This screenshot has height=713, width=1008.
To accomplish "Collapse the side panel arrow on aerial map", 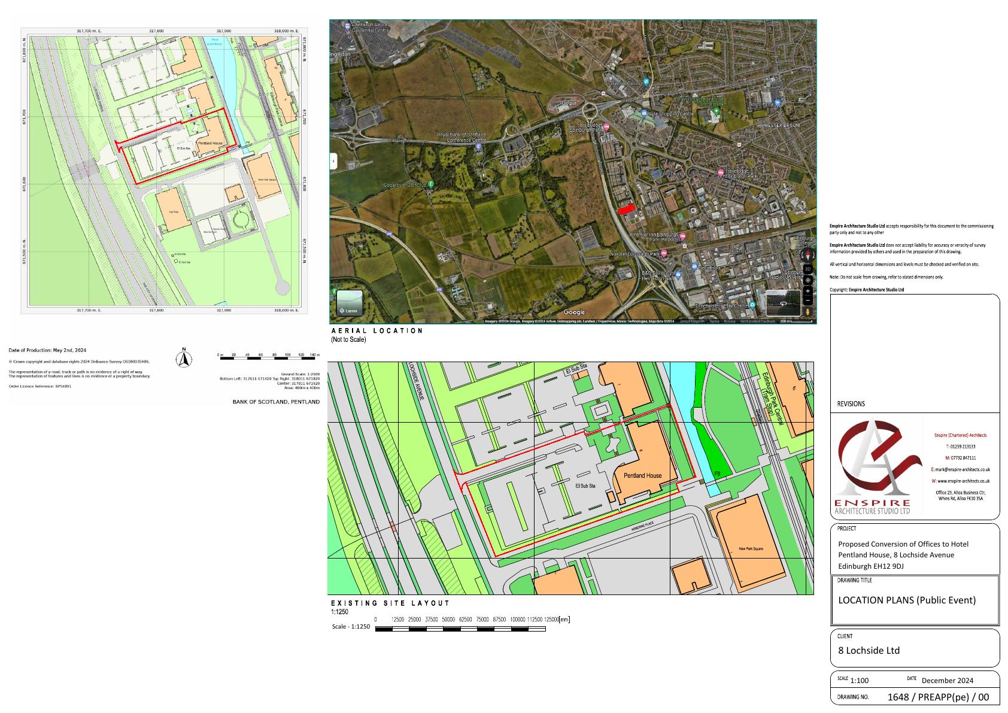I will pos(333,161).
